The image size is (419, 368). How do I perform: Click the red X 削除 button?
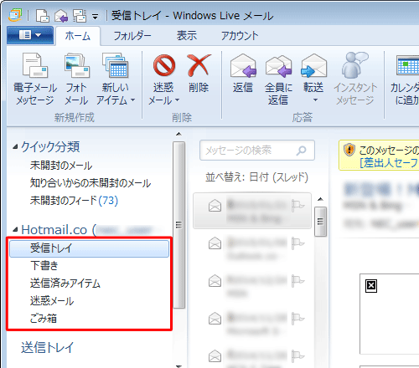[199, 73]
